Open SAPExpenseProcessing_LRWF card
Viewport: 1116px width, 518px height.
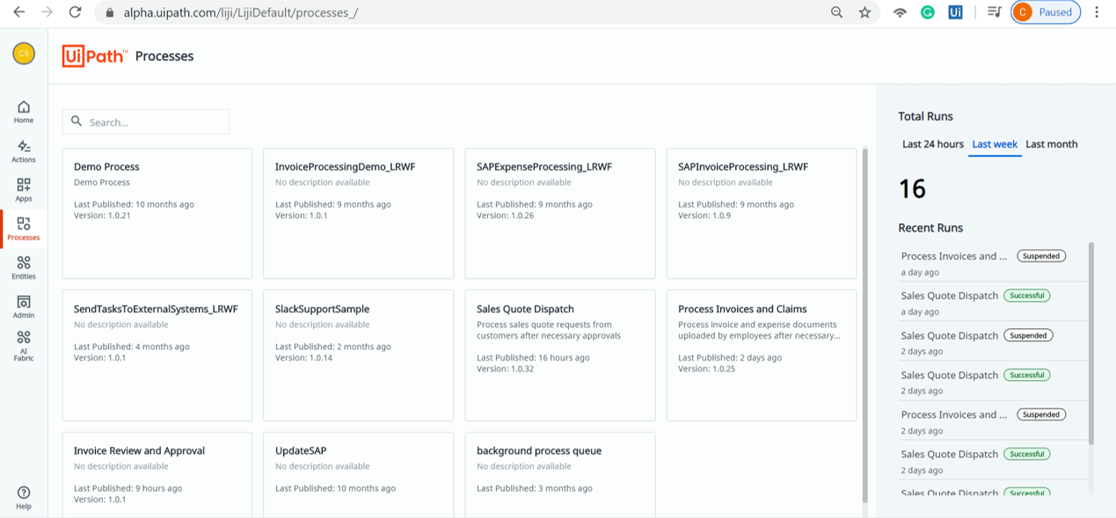point(560,214)
